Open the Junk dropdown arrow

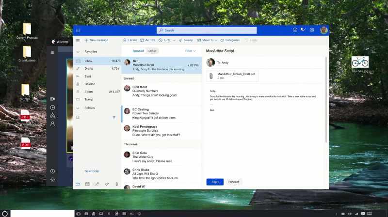pos(174,40)
